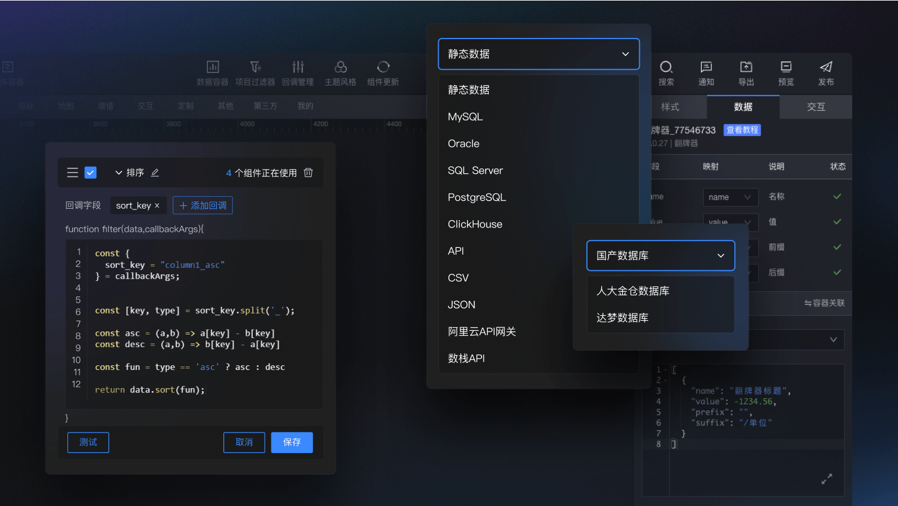Screen dimensions: 898x506
Task: Click the 添加回调 button
Action: (203, 206)
